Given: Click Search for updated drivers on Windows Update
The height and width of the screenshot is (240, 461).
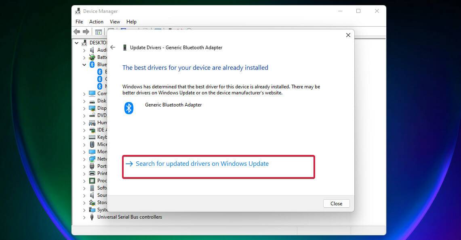Looking at the screenshot, I should (x=202, y=164).
